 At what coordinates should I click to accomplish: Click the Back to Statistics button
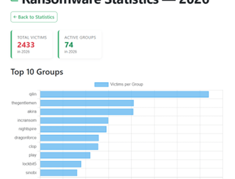[x=34, y=17]
